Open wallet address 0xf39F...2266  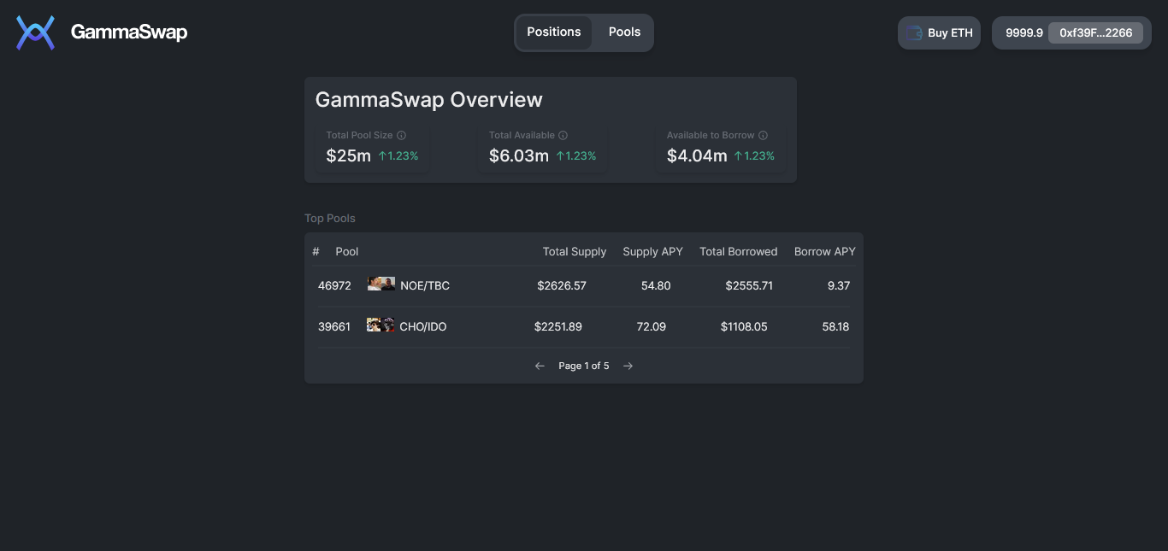point(1095,33)
